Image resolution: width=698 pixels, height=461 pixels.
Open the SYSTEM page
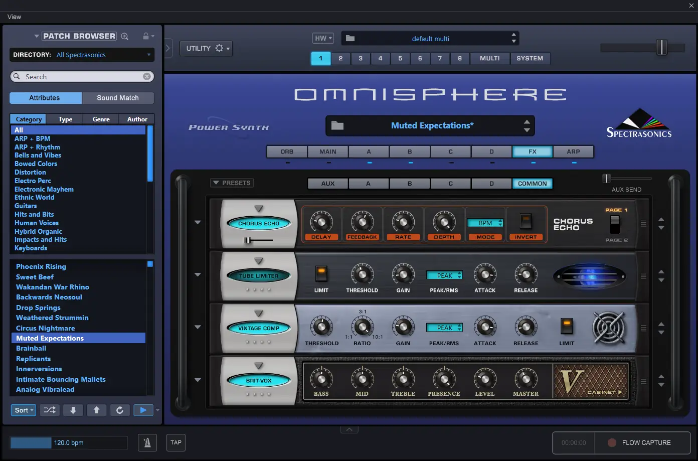point(530,58)
